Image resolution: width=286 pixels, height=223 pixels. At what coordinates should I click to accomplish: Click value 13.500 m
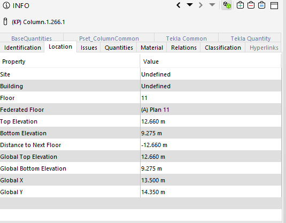point(153,180)
